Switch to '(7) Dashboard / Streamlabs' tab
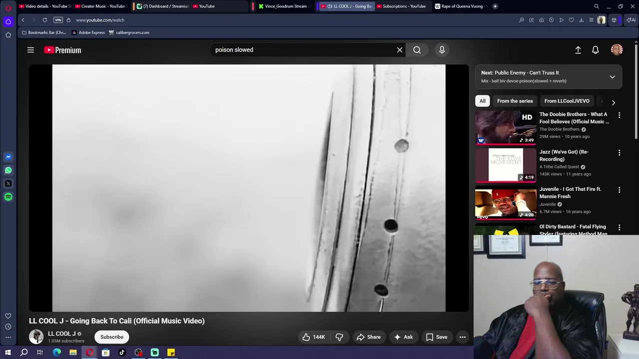The image size is (639, 359). click(162, 6)
